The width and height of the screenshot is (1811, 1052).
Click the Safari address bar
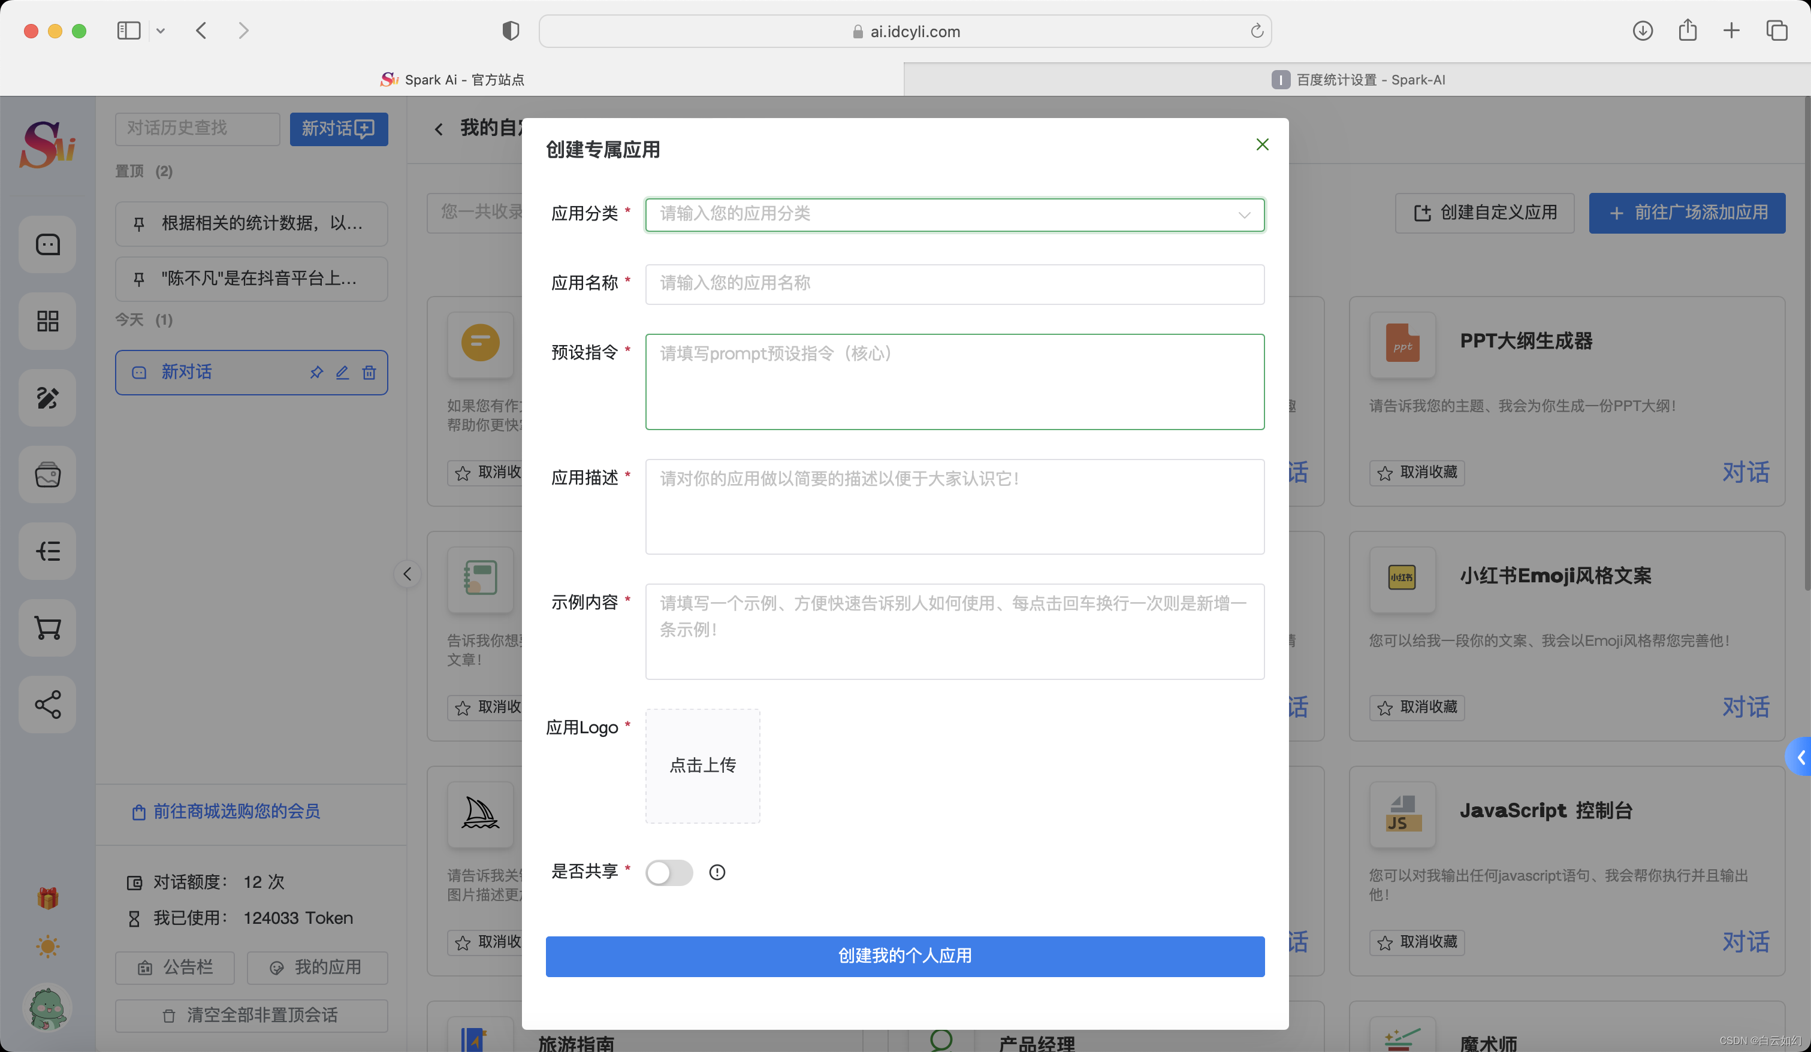click(x=905, y=31)
